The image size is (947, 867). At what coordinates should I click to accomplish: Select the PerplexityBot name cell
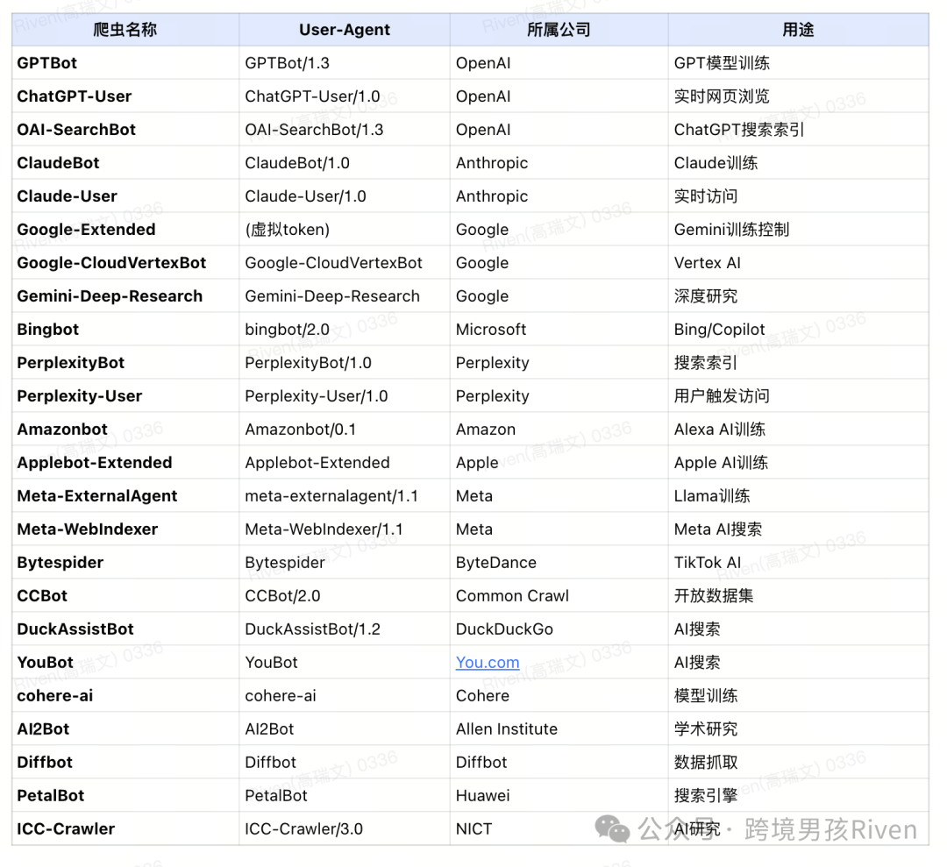tap(125, 363)
